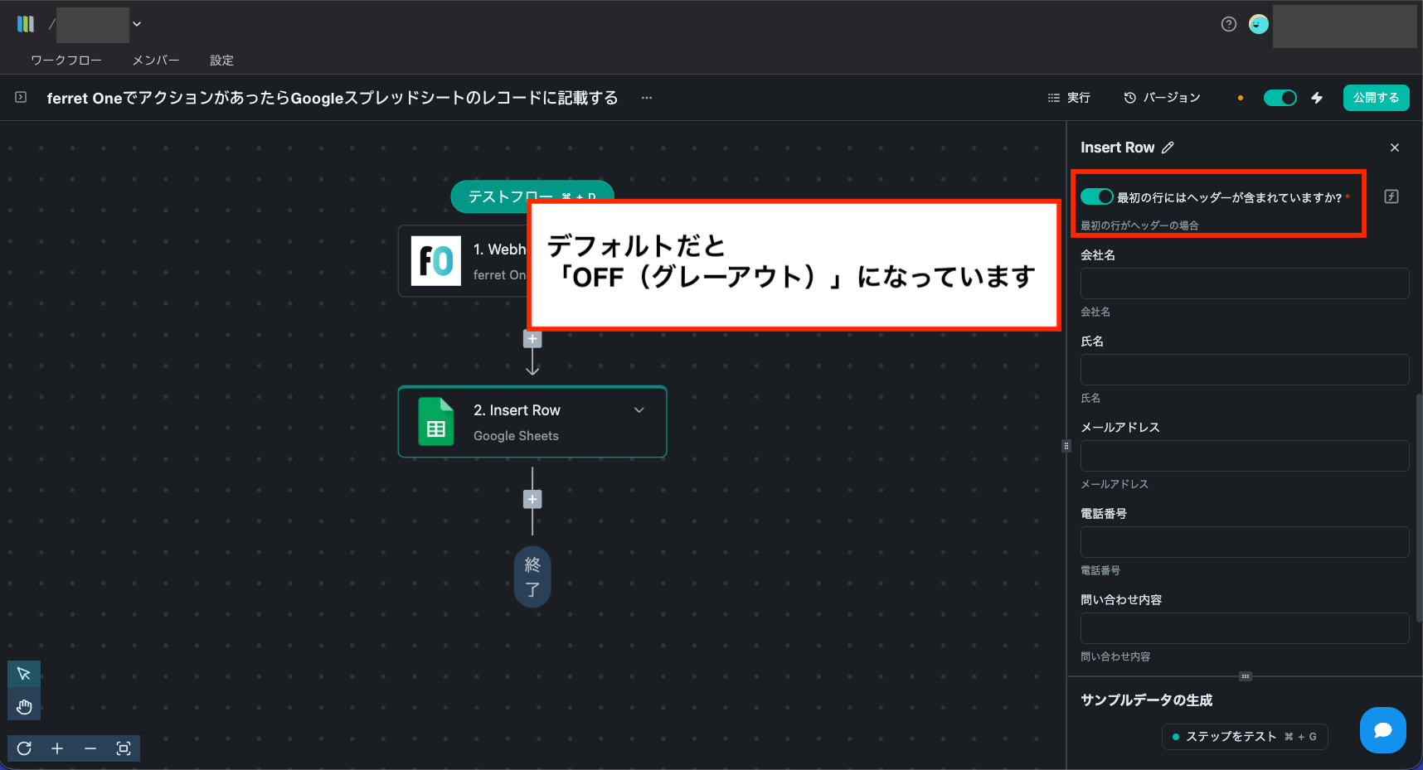This screenshot has width=1423, height=770.
Task: Rename the step with the pencil icon
Action: (1168, 148)
